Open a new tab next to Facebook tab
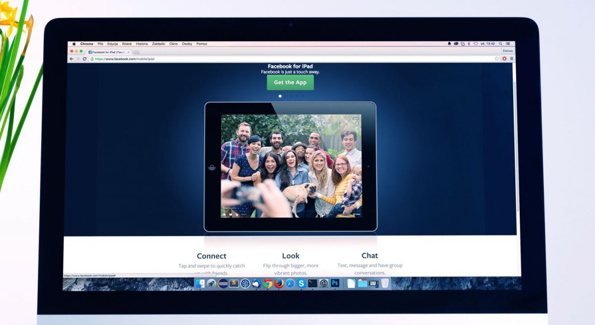The width and height of the screenshot is (595, 325). point(136,52)
